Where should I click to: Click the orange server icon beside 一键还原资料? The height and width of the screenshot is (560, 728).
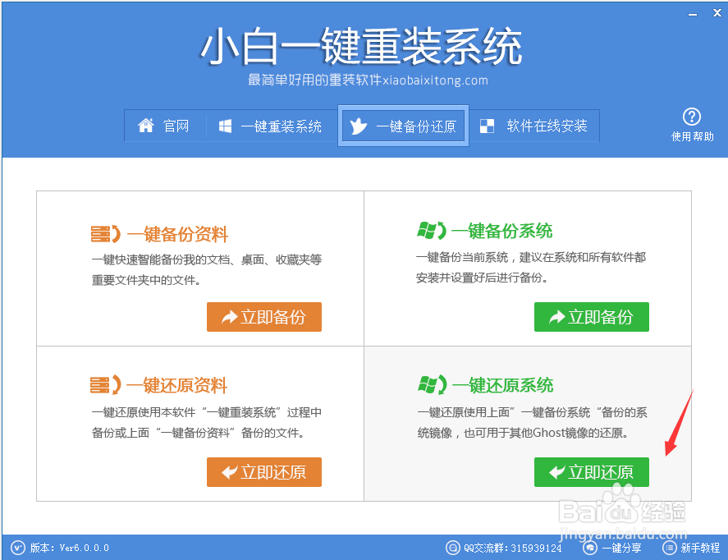point(105,385)
